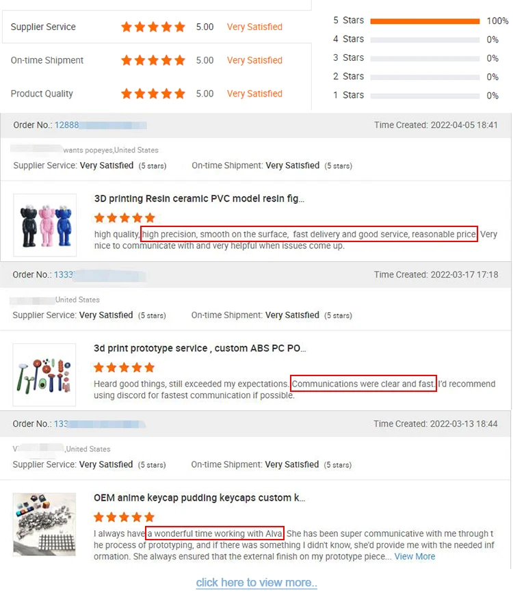Click the Supplier Service star rating
This screenshot has height=595, width=513.
coord(153,27)
